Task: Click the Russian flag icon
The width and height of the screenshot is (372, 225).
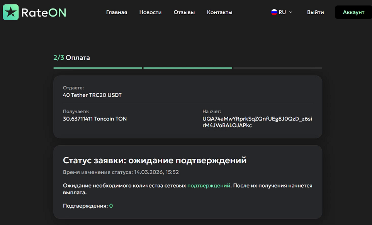Action: [x=274, y=12]
